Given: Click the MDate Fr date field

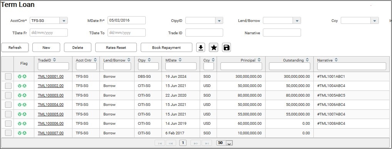Looking at the screenshot, I should point(126,20).
